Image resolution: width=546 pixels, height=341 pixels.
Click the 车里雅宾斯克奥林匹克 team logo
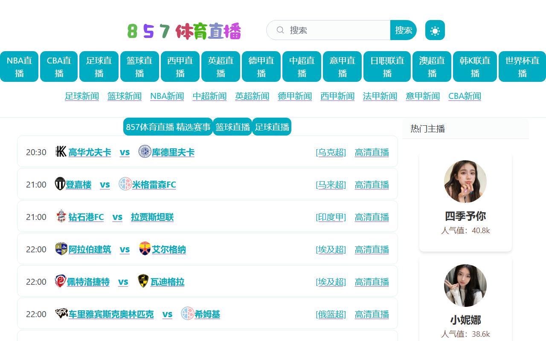61,313
